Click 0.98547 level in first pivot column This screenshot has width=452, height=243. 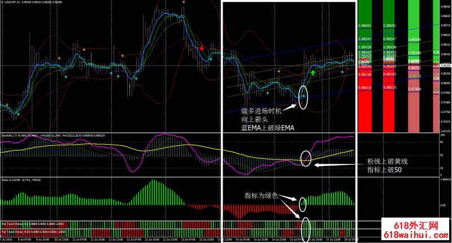[x=364, y=38]
